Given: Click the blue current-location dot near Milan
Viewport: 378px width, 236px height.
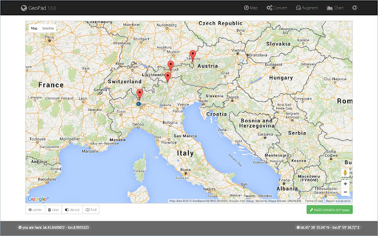Looking at the screenshot, I should click(x=138, y=104).
